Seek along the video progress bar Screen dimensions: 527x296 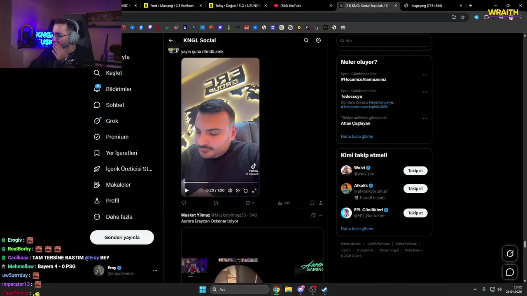tap(220, 182)
